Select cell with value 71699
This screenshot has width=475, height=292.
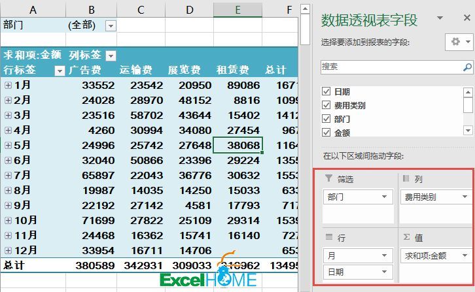[x=91, y=221]
